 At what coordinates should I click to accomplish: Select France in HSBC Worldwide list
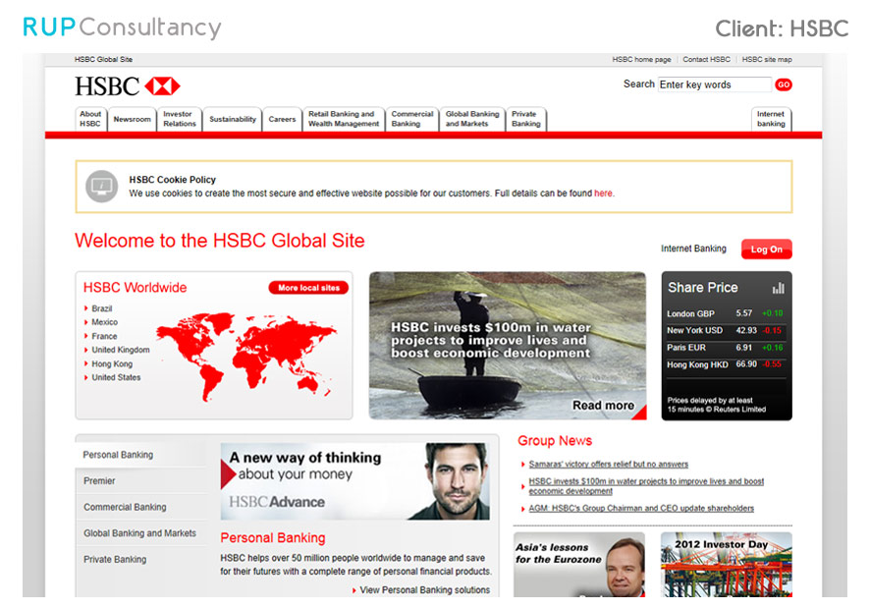tap(104, 336)
